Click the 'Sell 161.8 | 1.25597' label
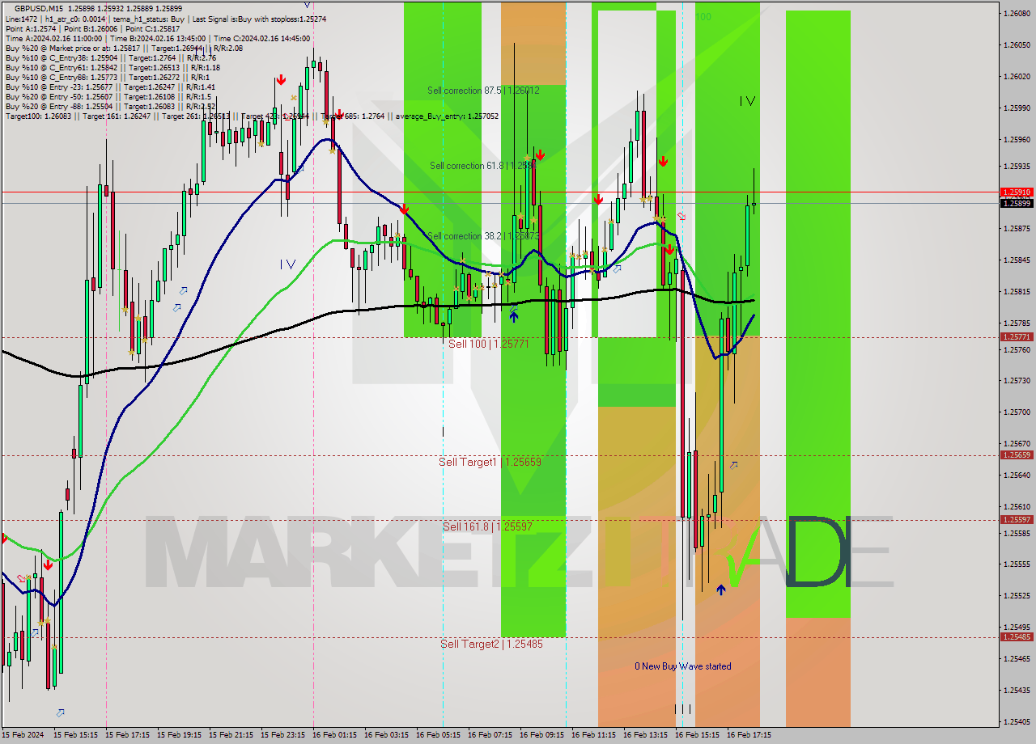The width and height of the screenshot is (1036, 744). click(x=487, y=526)
